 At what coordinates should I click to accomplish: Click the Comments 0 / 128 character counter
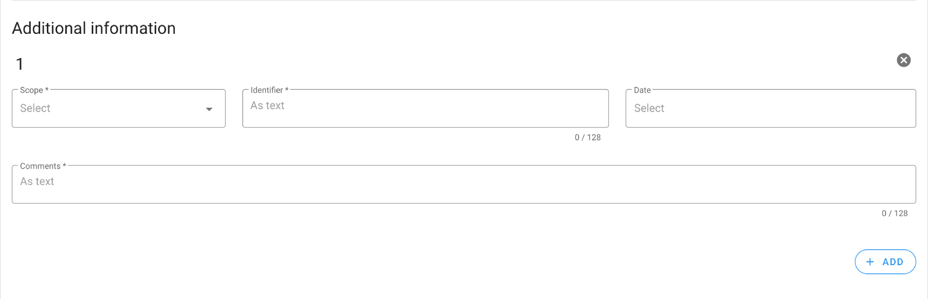[x=894, y=214]
